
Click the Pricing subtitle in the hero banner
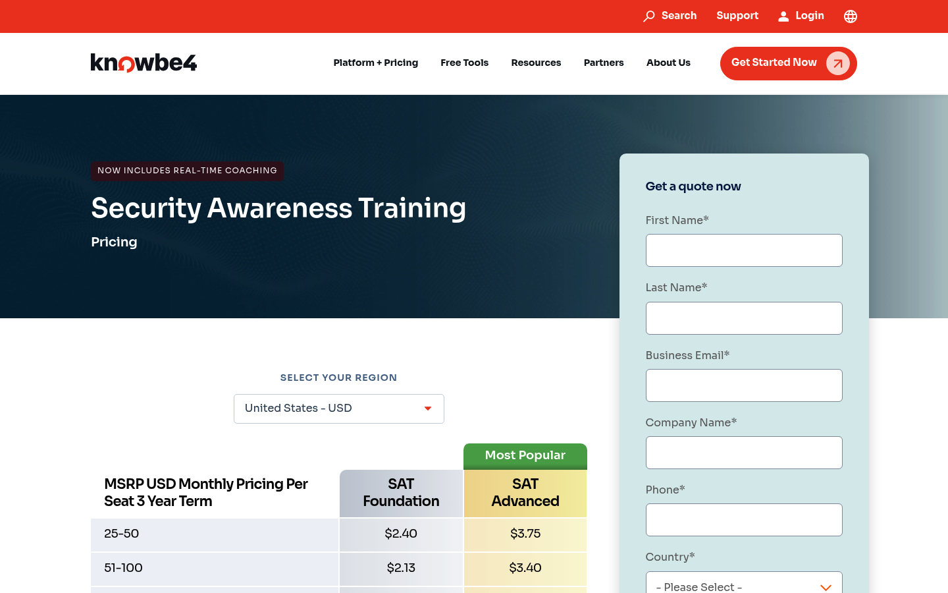[x=114, y=242]
